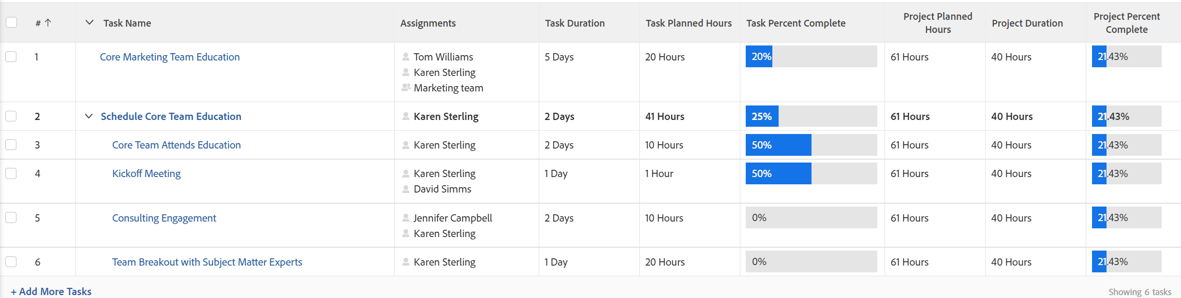Click Jennifer Campbell user avatar icon
The image size is (1181, 298).
coord(406,218)
